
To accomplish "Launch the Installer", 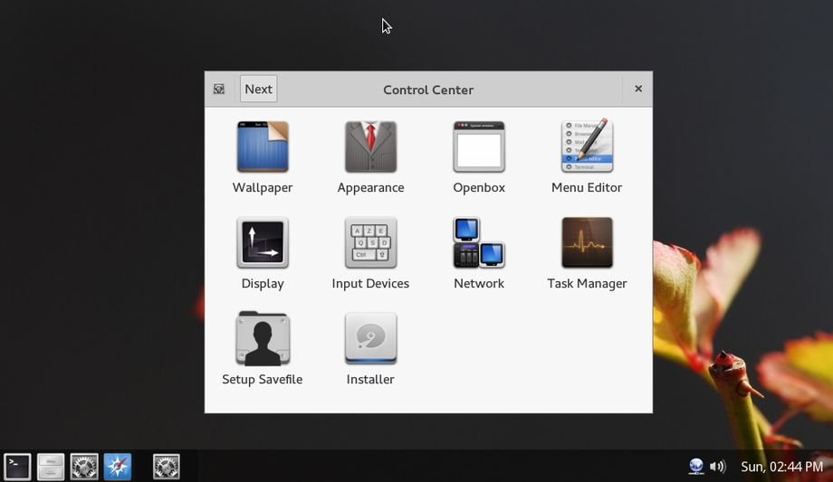I will pyautogui.click(x=370, y=339).
